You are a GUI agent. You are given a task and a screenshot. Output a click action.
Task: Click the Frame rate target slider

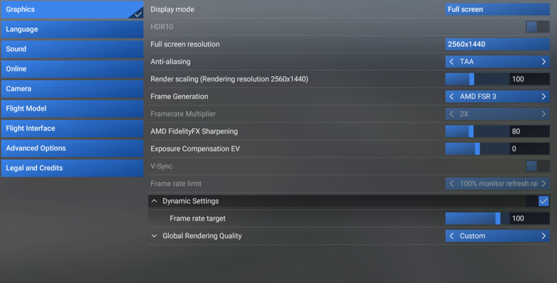pyautogui.click(x=477, y=219)
